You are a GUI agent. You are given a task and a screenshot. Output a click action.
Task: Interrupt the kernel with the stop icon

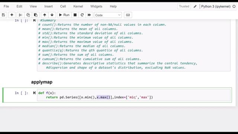point(75,15)
